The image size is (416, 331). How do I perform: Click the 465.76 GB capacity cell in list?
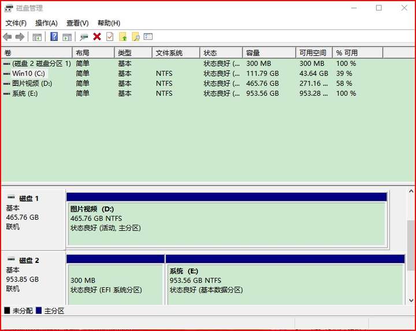(262, 84)
